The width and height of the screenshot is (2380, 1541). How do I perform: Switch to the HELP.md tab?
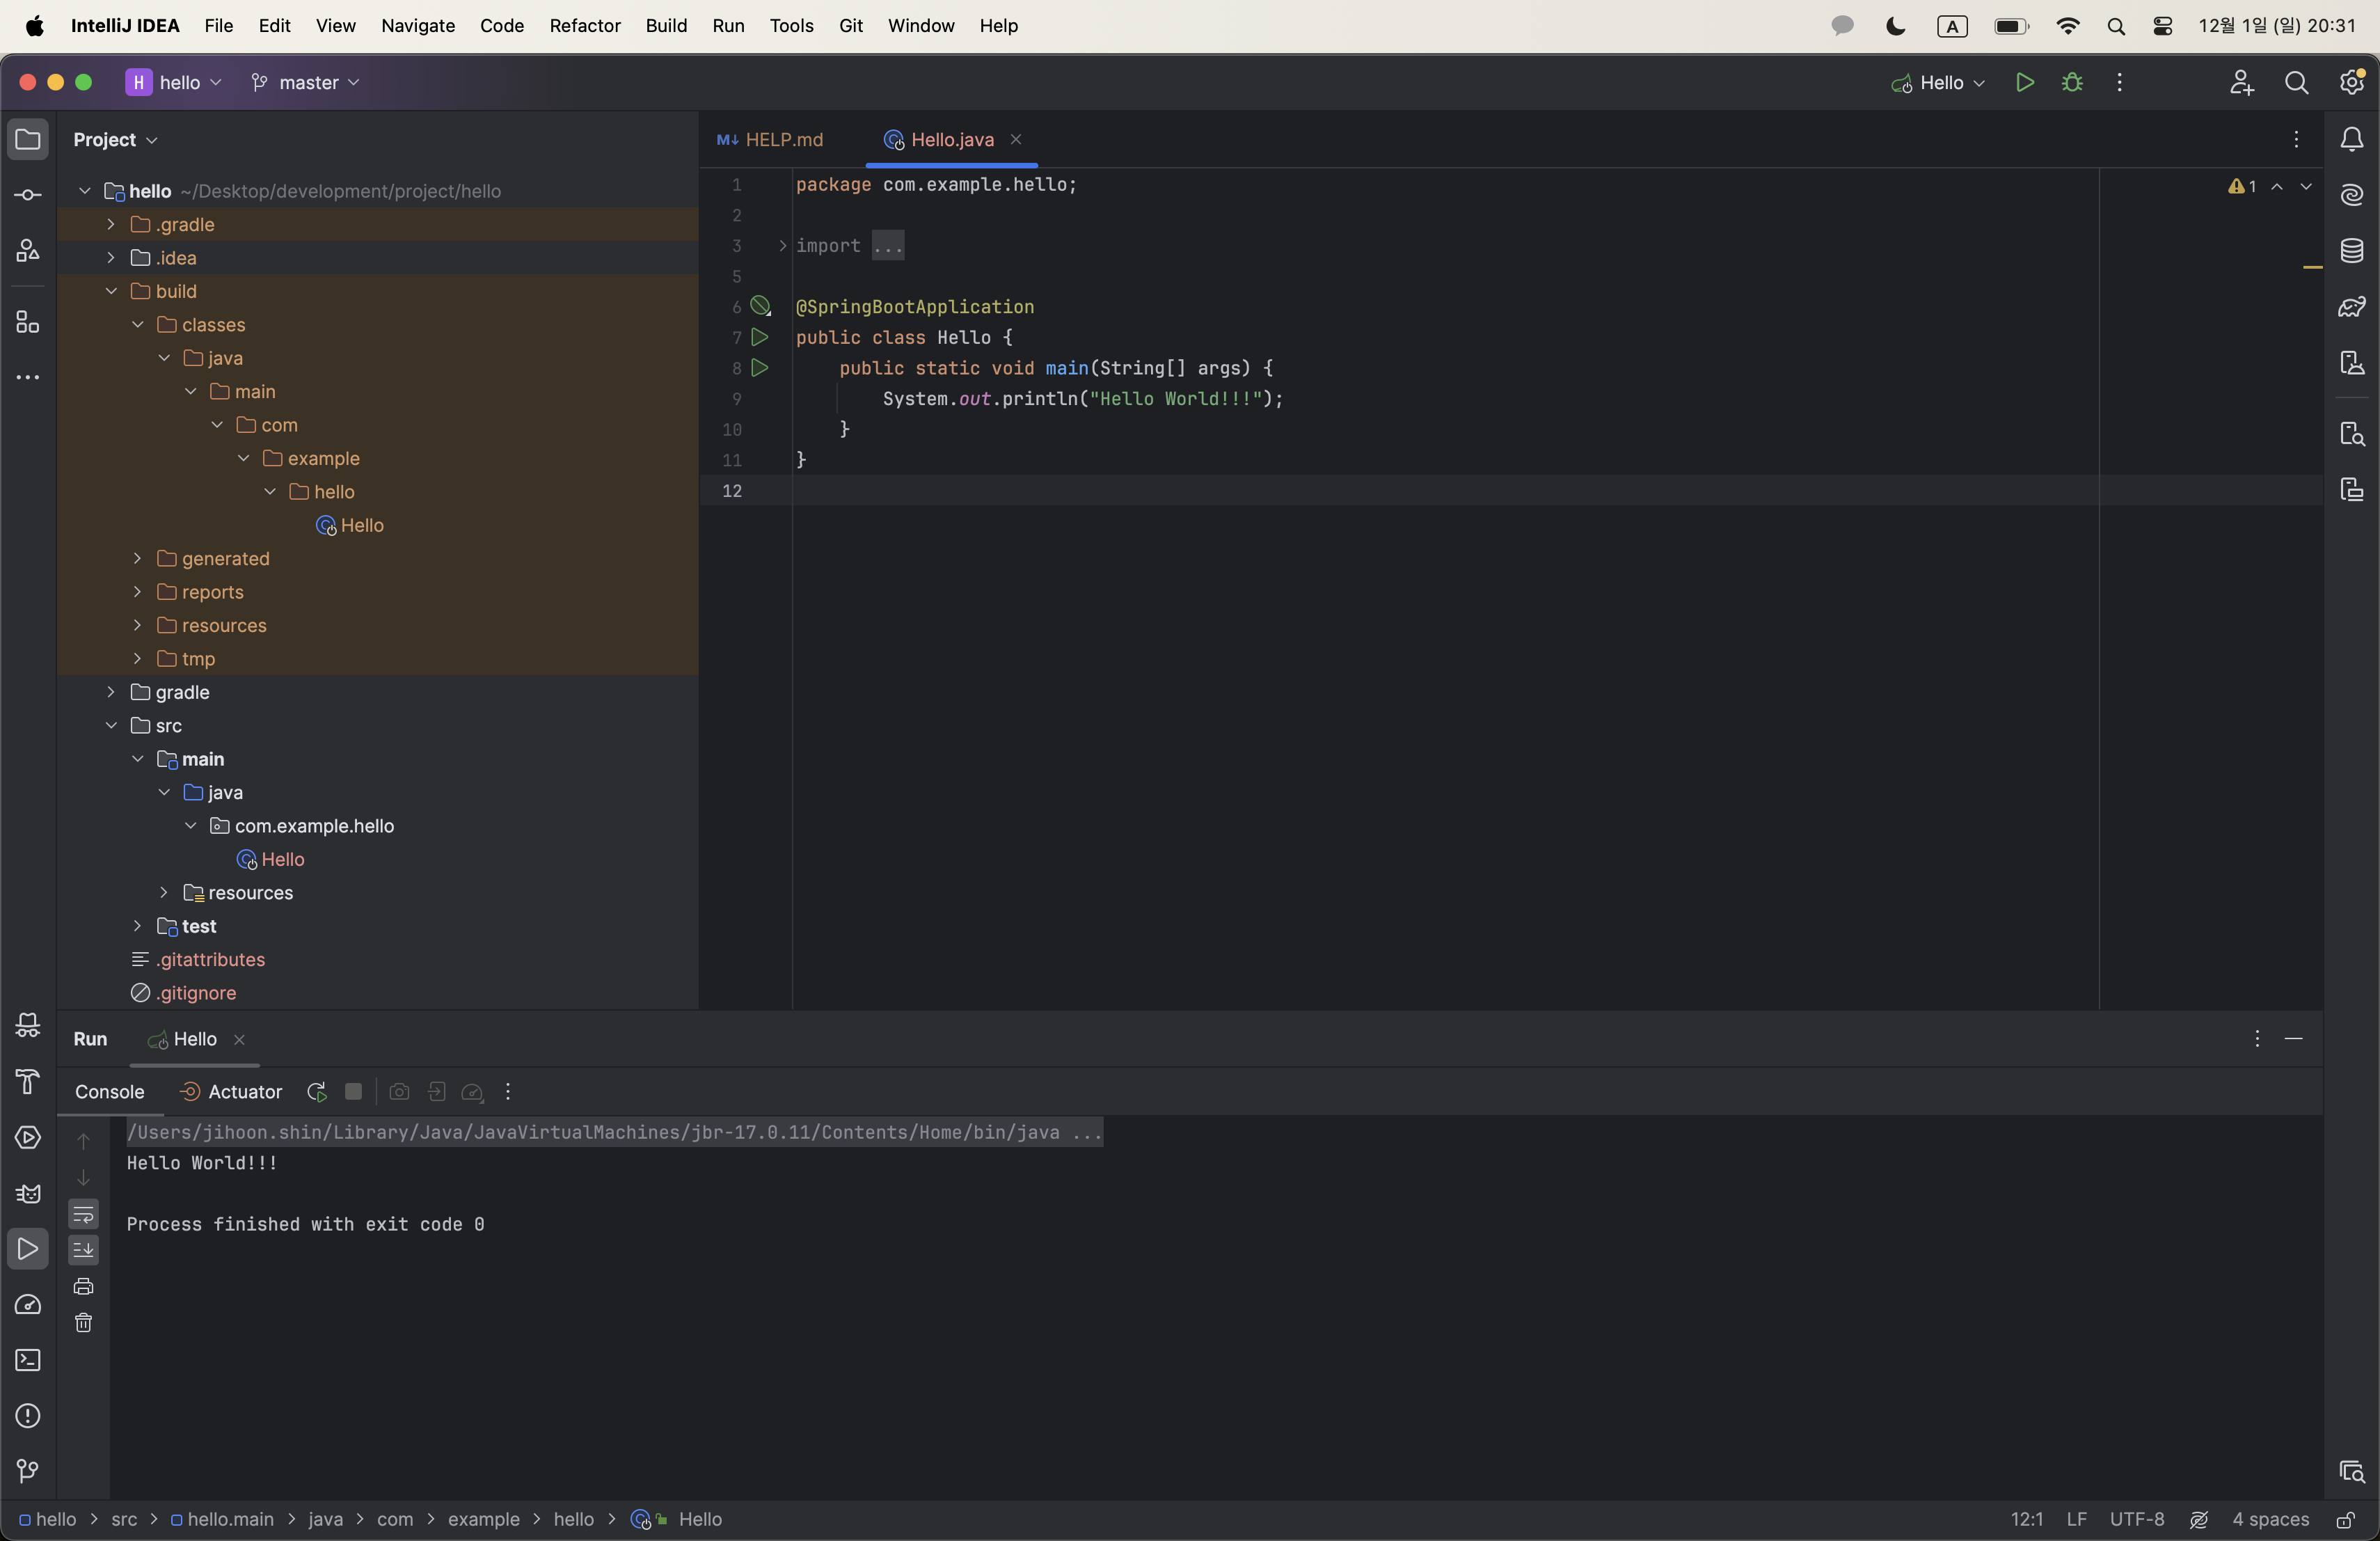point(770,139)
